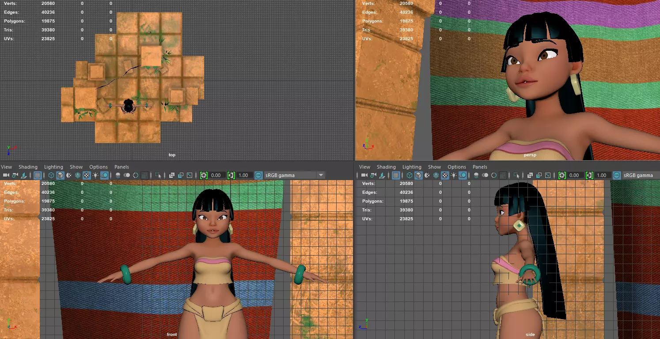The width and height of the screenshot is (660, 339).
Task: Enable ambient occlusion icon in front panel
Action: [x=118, y=175]
